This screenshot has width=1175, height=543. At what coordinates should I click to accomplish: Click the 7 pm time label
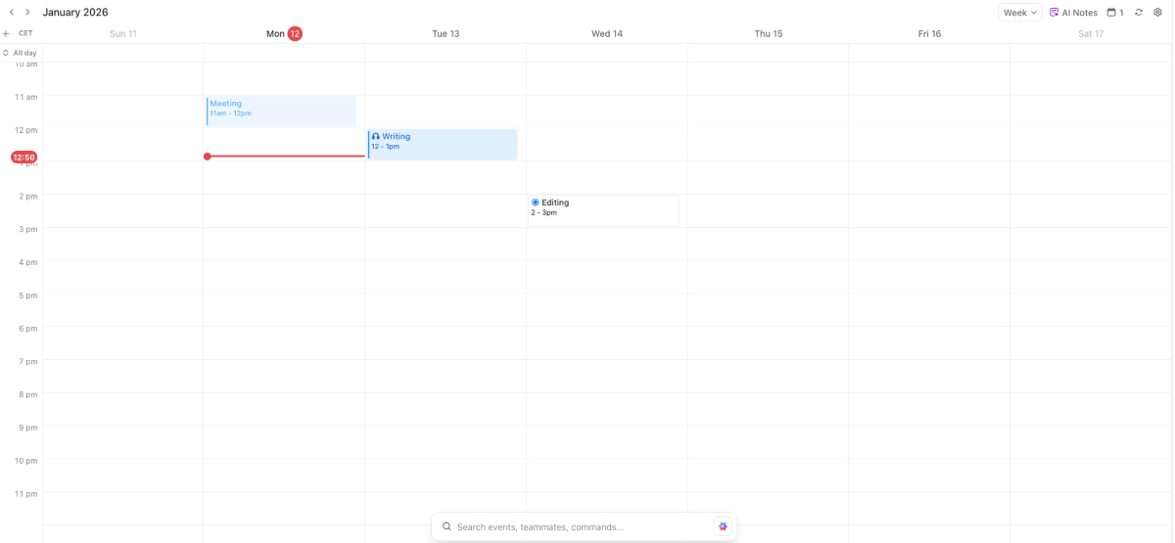[28, 361]
